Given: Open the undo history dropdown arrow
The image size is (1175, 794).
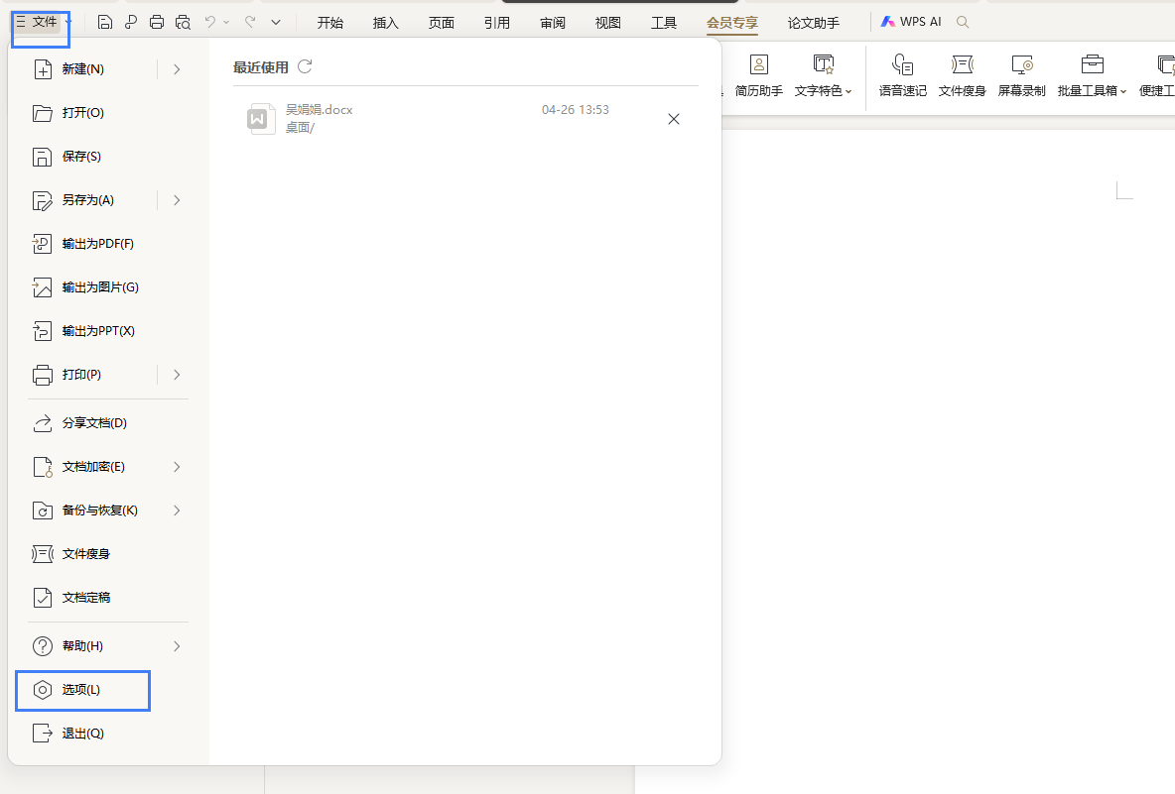Looking at the screenshot, I should click(x=226, y=23).
